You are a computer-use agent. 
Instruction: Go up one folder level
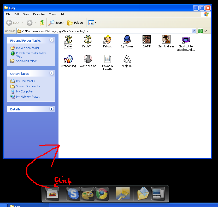point(42,23)
